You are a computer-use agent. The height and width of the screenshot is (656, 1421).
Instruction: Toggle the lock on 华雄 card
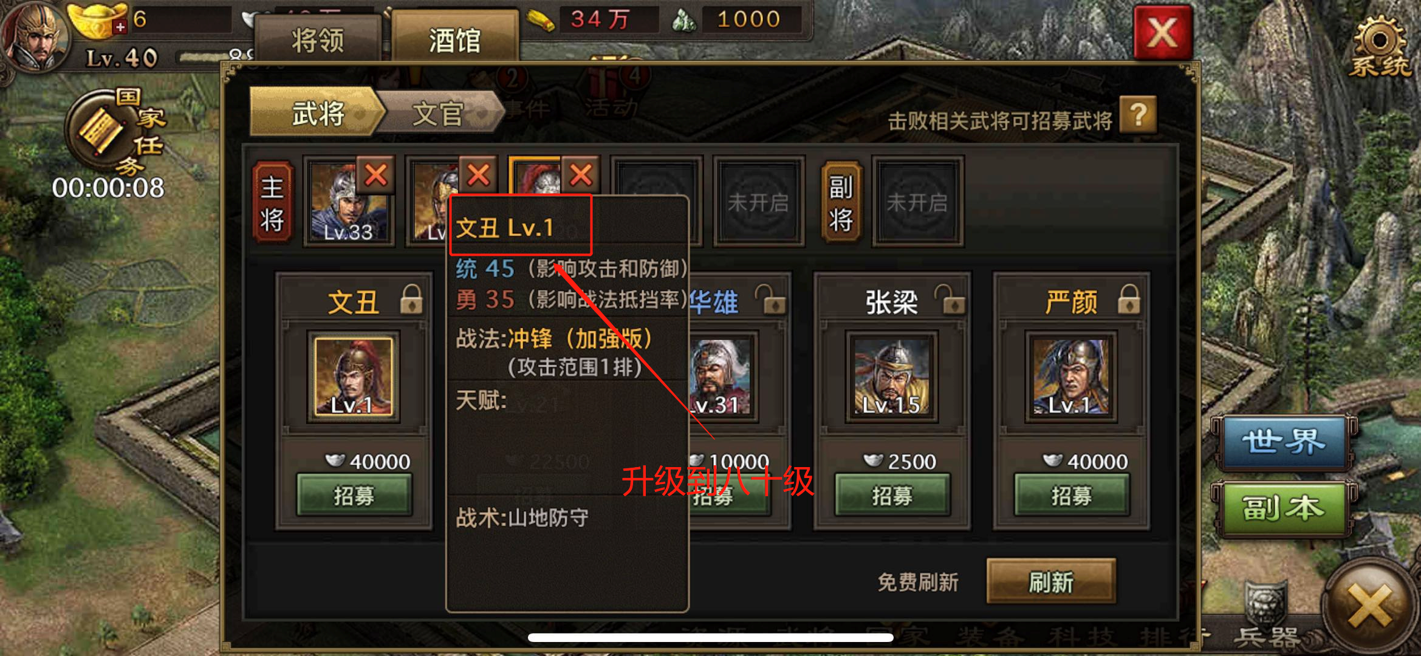pos(770,299)
